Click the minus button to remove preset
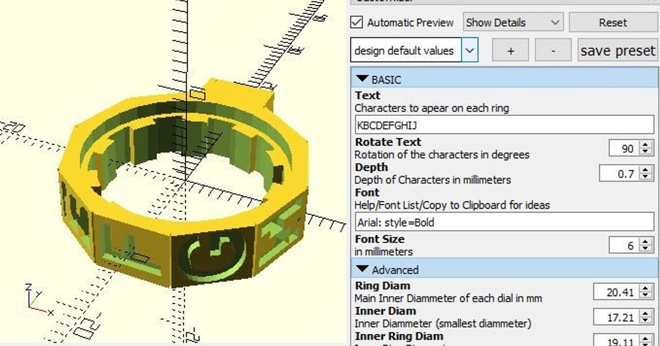Viewport: 660px width, 346px height. tap(553, 51)
